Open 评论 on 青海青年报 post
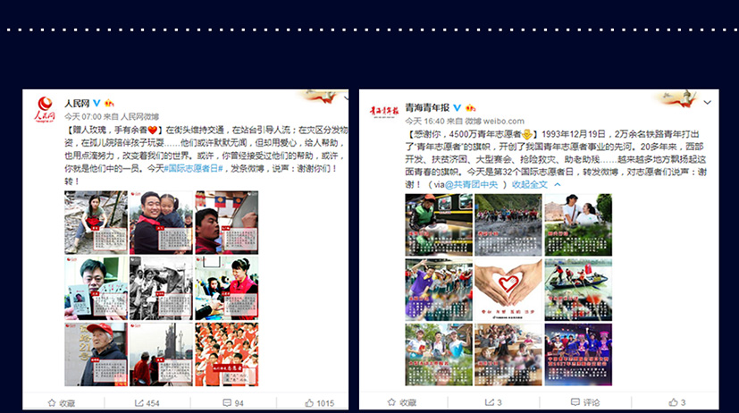The image size is (739, 413). [585, 402]
